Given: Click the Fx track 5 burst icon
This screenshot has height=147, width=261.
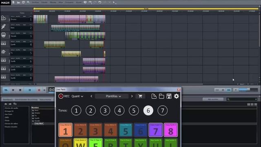Looking at the screenshot, I should (x=3, y=52).
